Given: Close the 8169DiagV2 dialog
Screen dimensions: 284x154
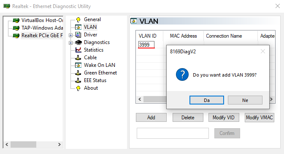Looking at the screenshot, I should (x=263, y=51).
